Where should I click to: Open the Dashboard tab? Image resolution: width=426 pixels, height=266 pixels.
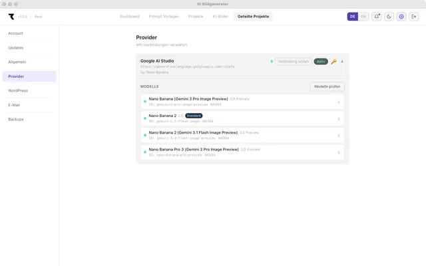(x=130, y=17)
